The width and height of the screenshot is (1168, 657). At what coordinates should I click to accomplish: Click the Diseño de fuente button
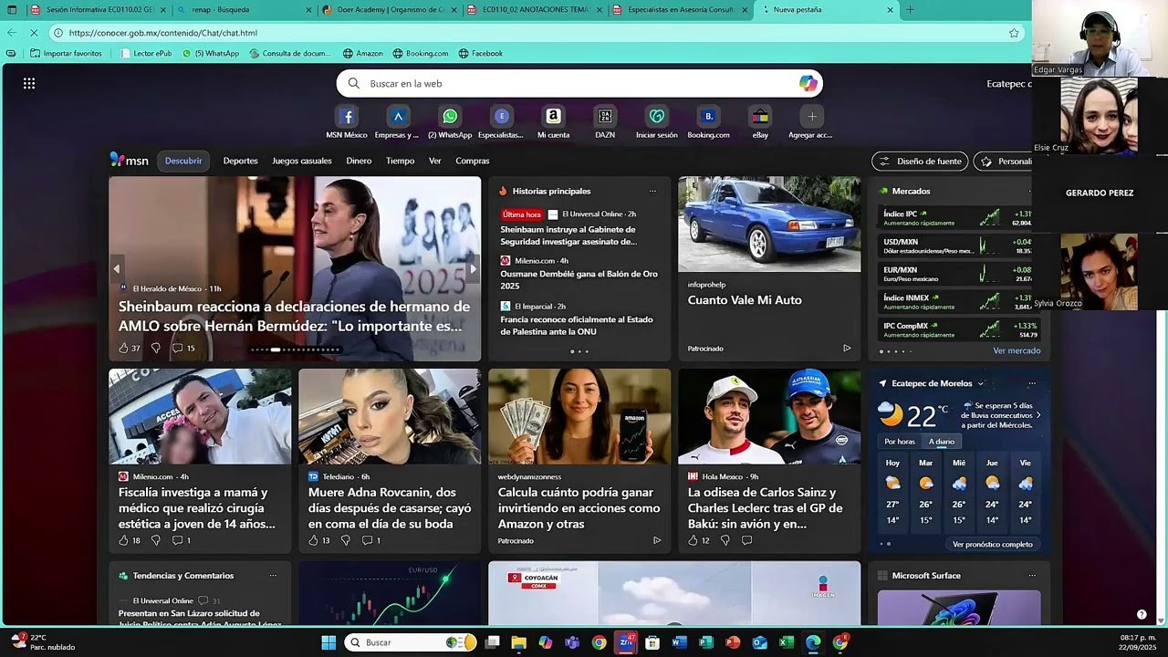920,162
